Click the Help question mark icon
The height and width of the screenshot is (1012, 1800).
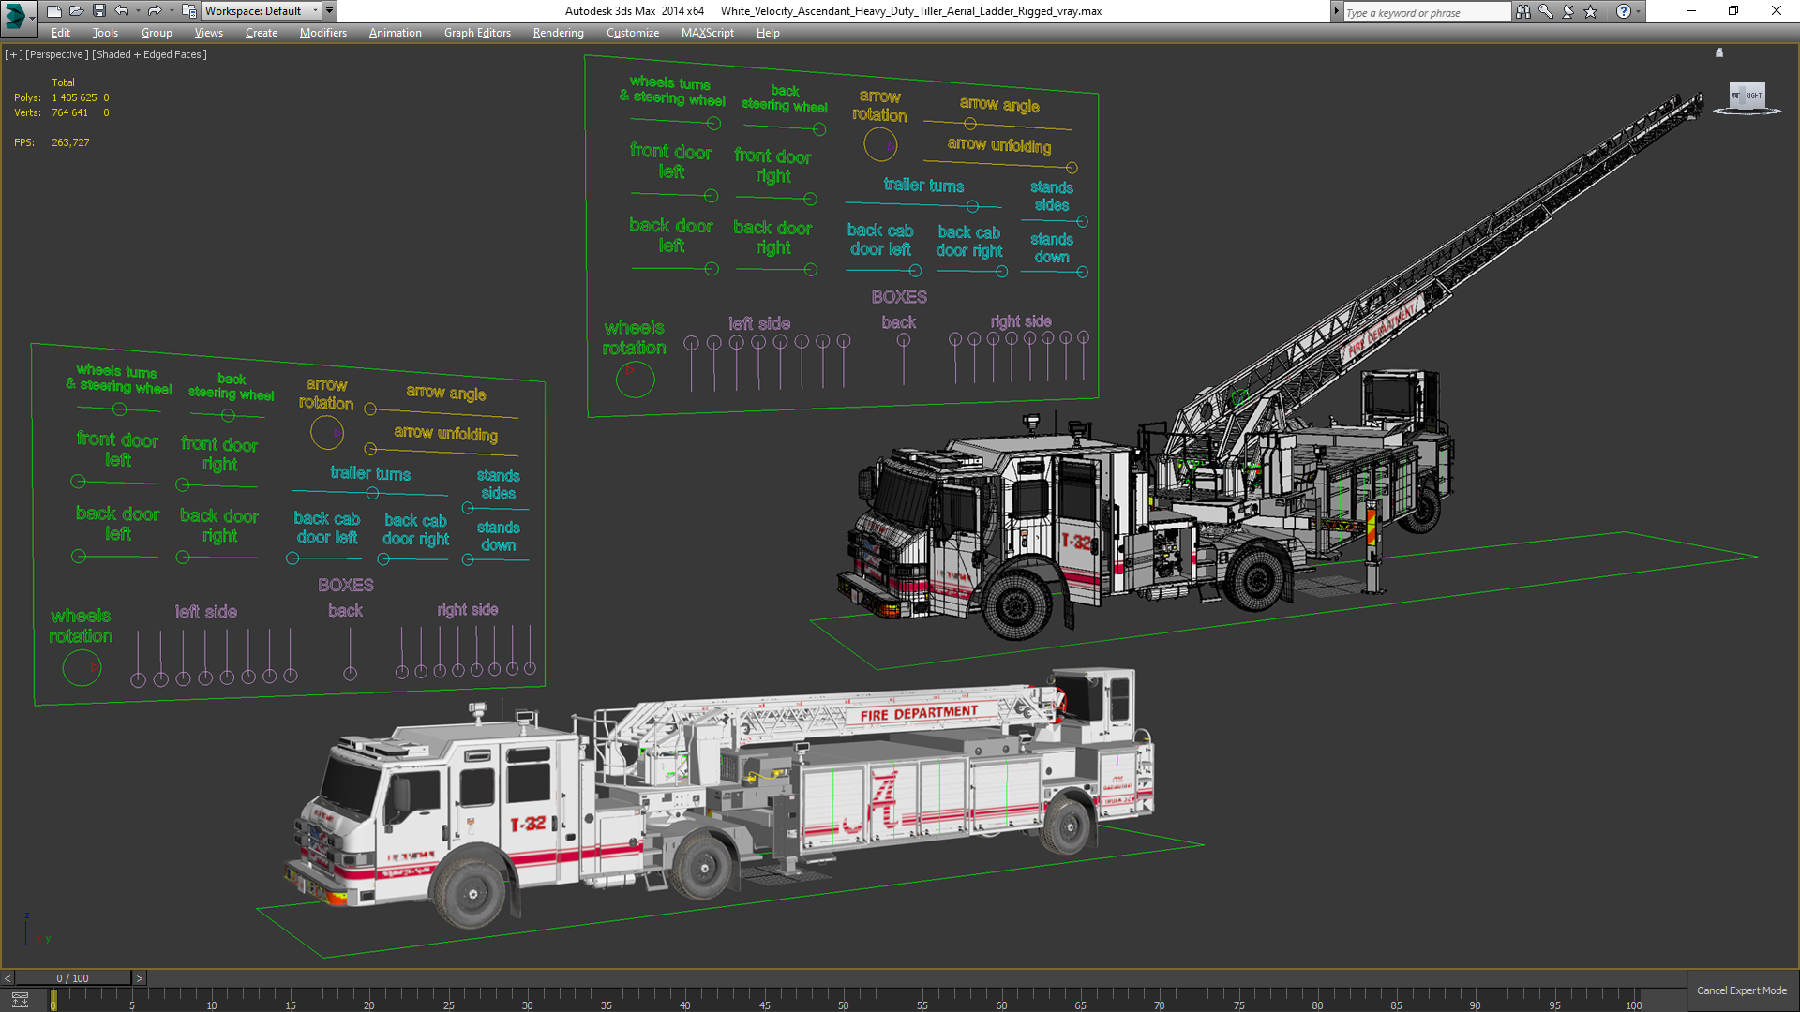(1623, 11)
